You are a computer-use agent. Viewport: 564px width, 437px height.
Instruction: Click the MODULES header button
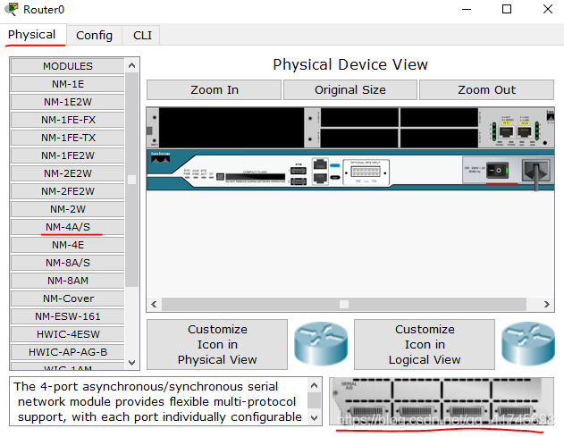tap(68, 66)
